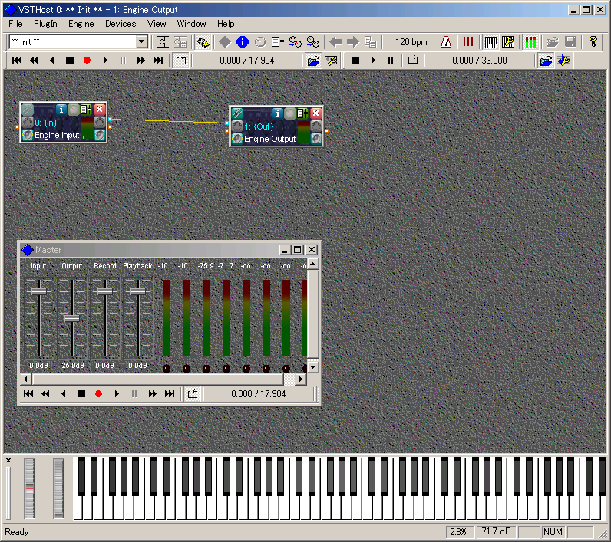
Task: Open the PlugIn menu
Action: [45, 24]
